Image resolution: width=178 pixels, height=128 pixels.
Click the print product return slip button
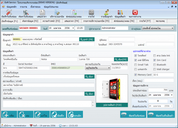[x=161, y=114]
